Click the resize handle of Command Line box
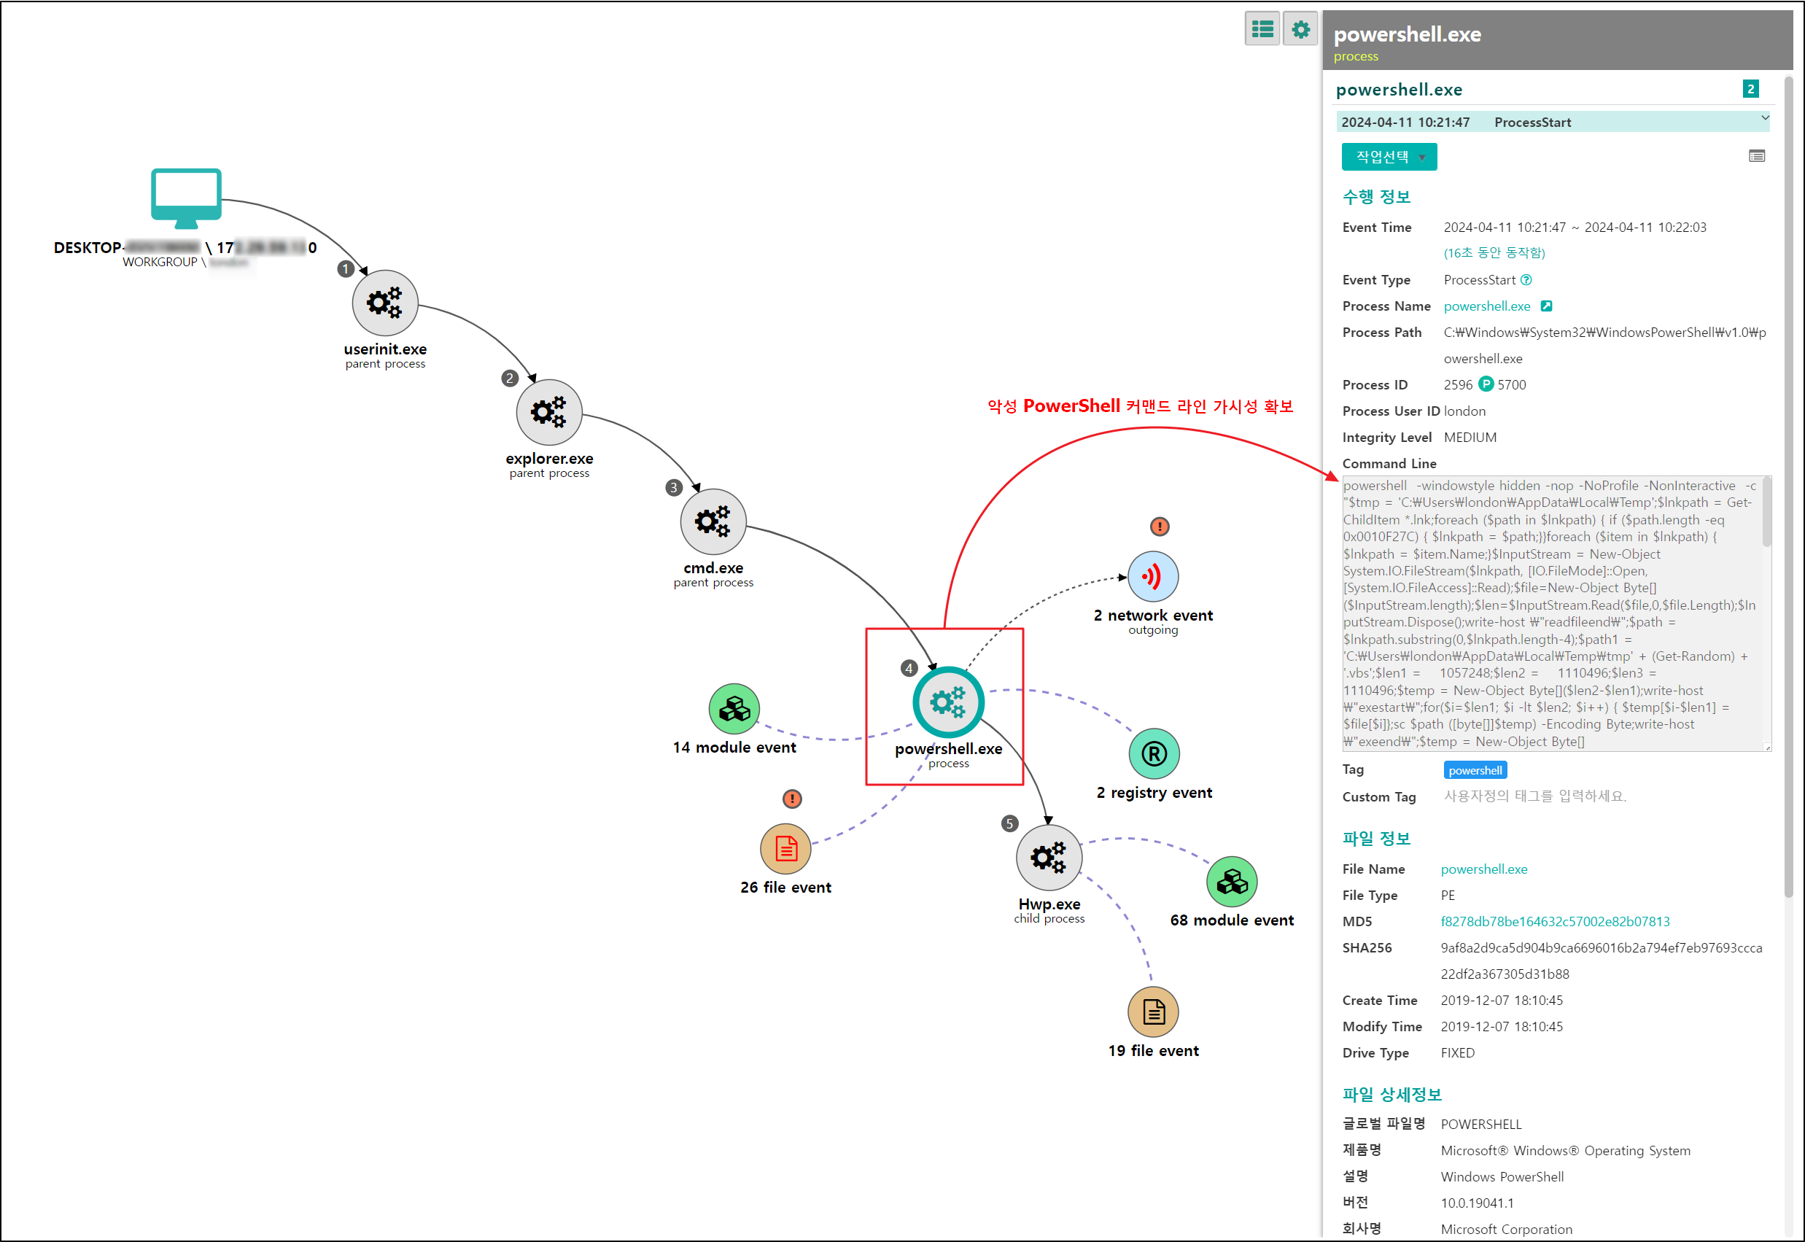The image size is (1805, 1242). (x=1767, y=747)
